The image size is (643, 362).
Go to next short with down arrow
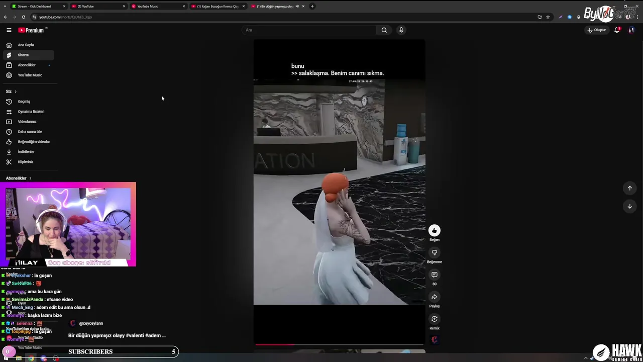click(x=630, y=206)
